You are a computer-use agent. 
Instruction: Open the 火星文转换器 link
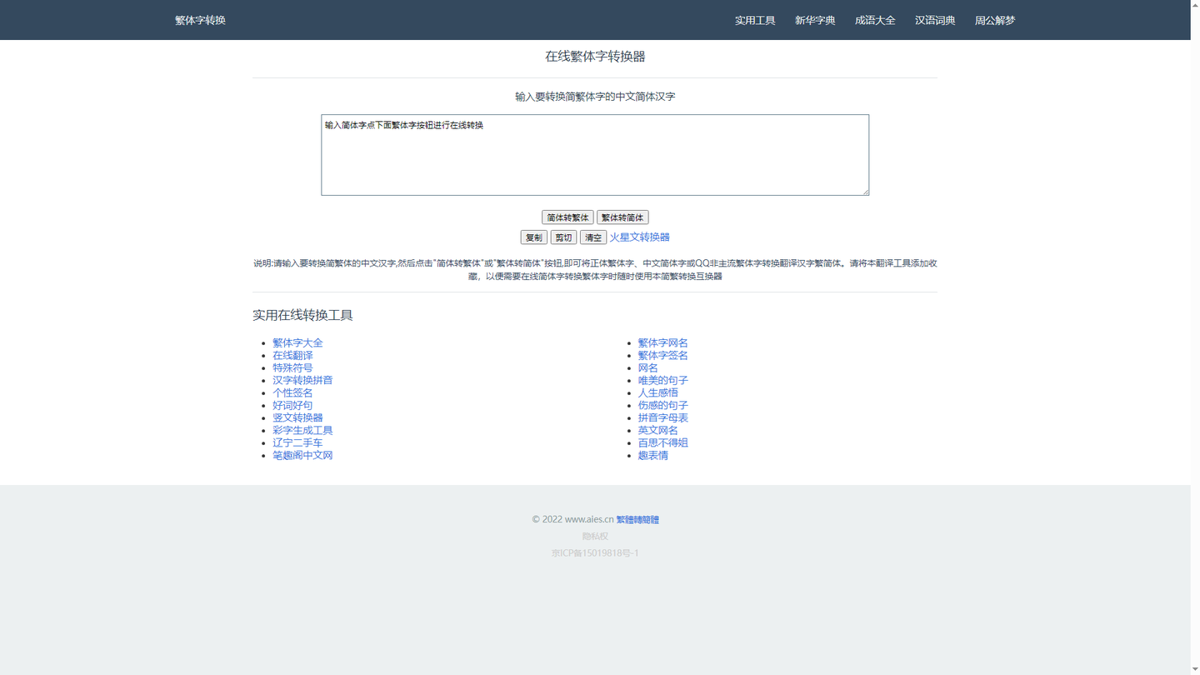[639, 237]
